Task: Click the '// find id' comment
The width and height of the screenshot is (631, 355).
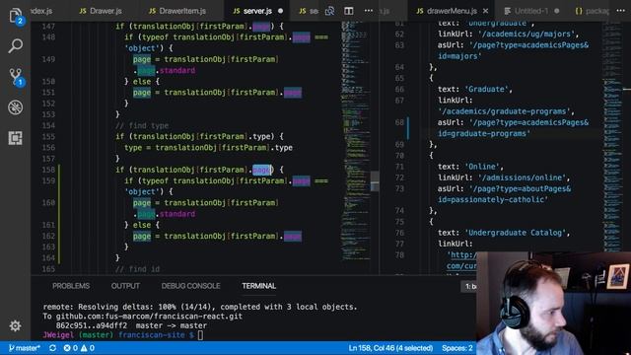Action: [x=138, y=269]
